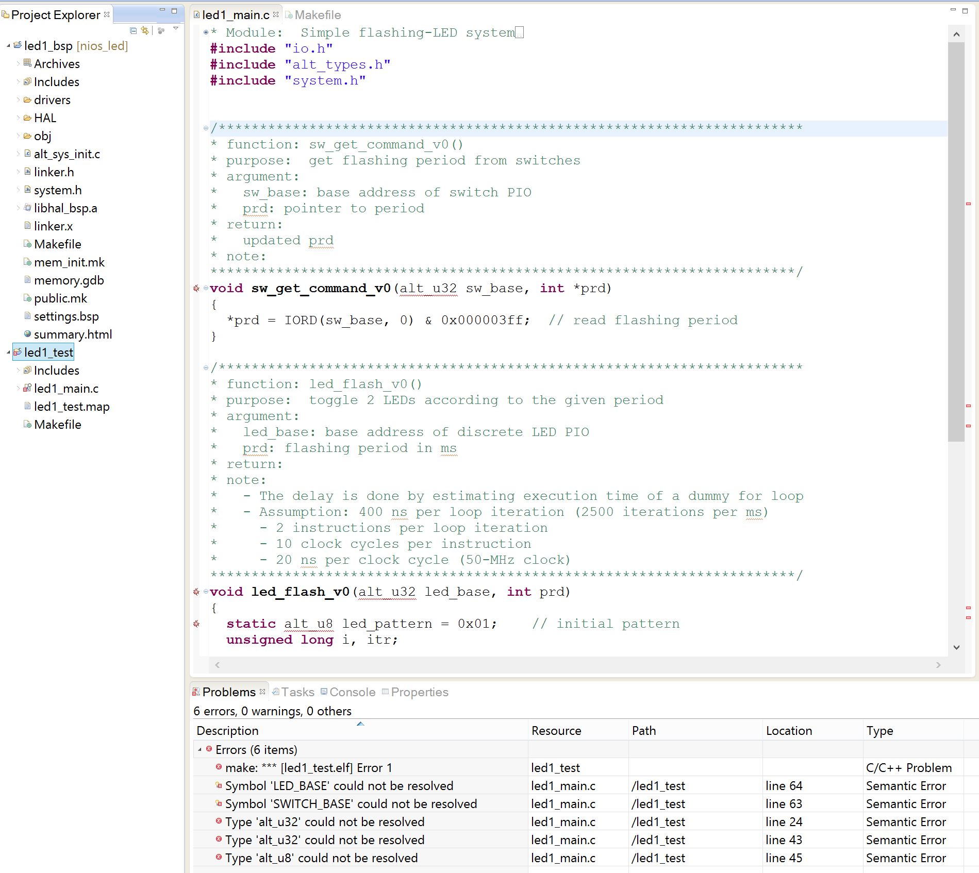
Task: Fold the sw_get_command_v0 comment block
Action: coord(206,128)
